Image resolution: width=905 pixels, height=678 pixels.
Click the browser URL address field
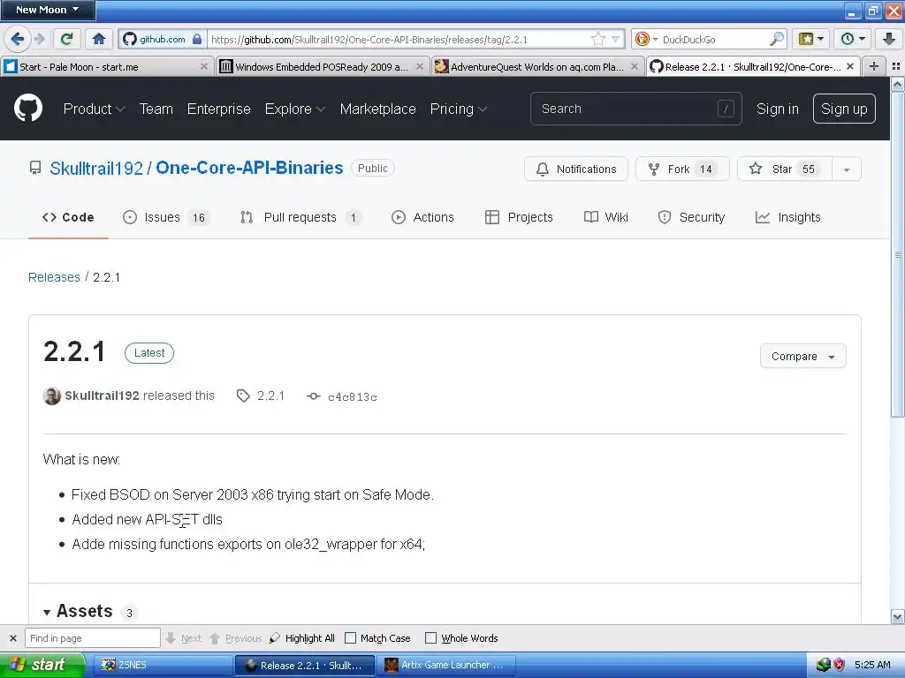[x=399, y=39]
